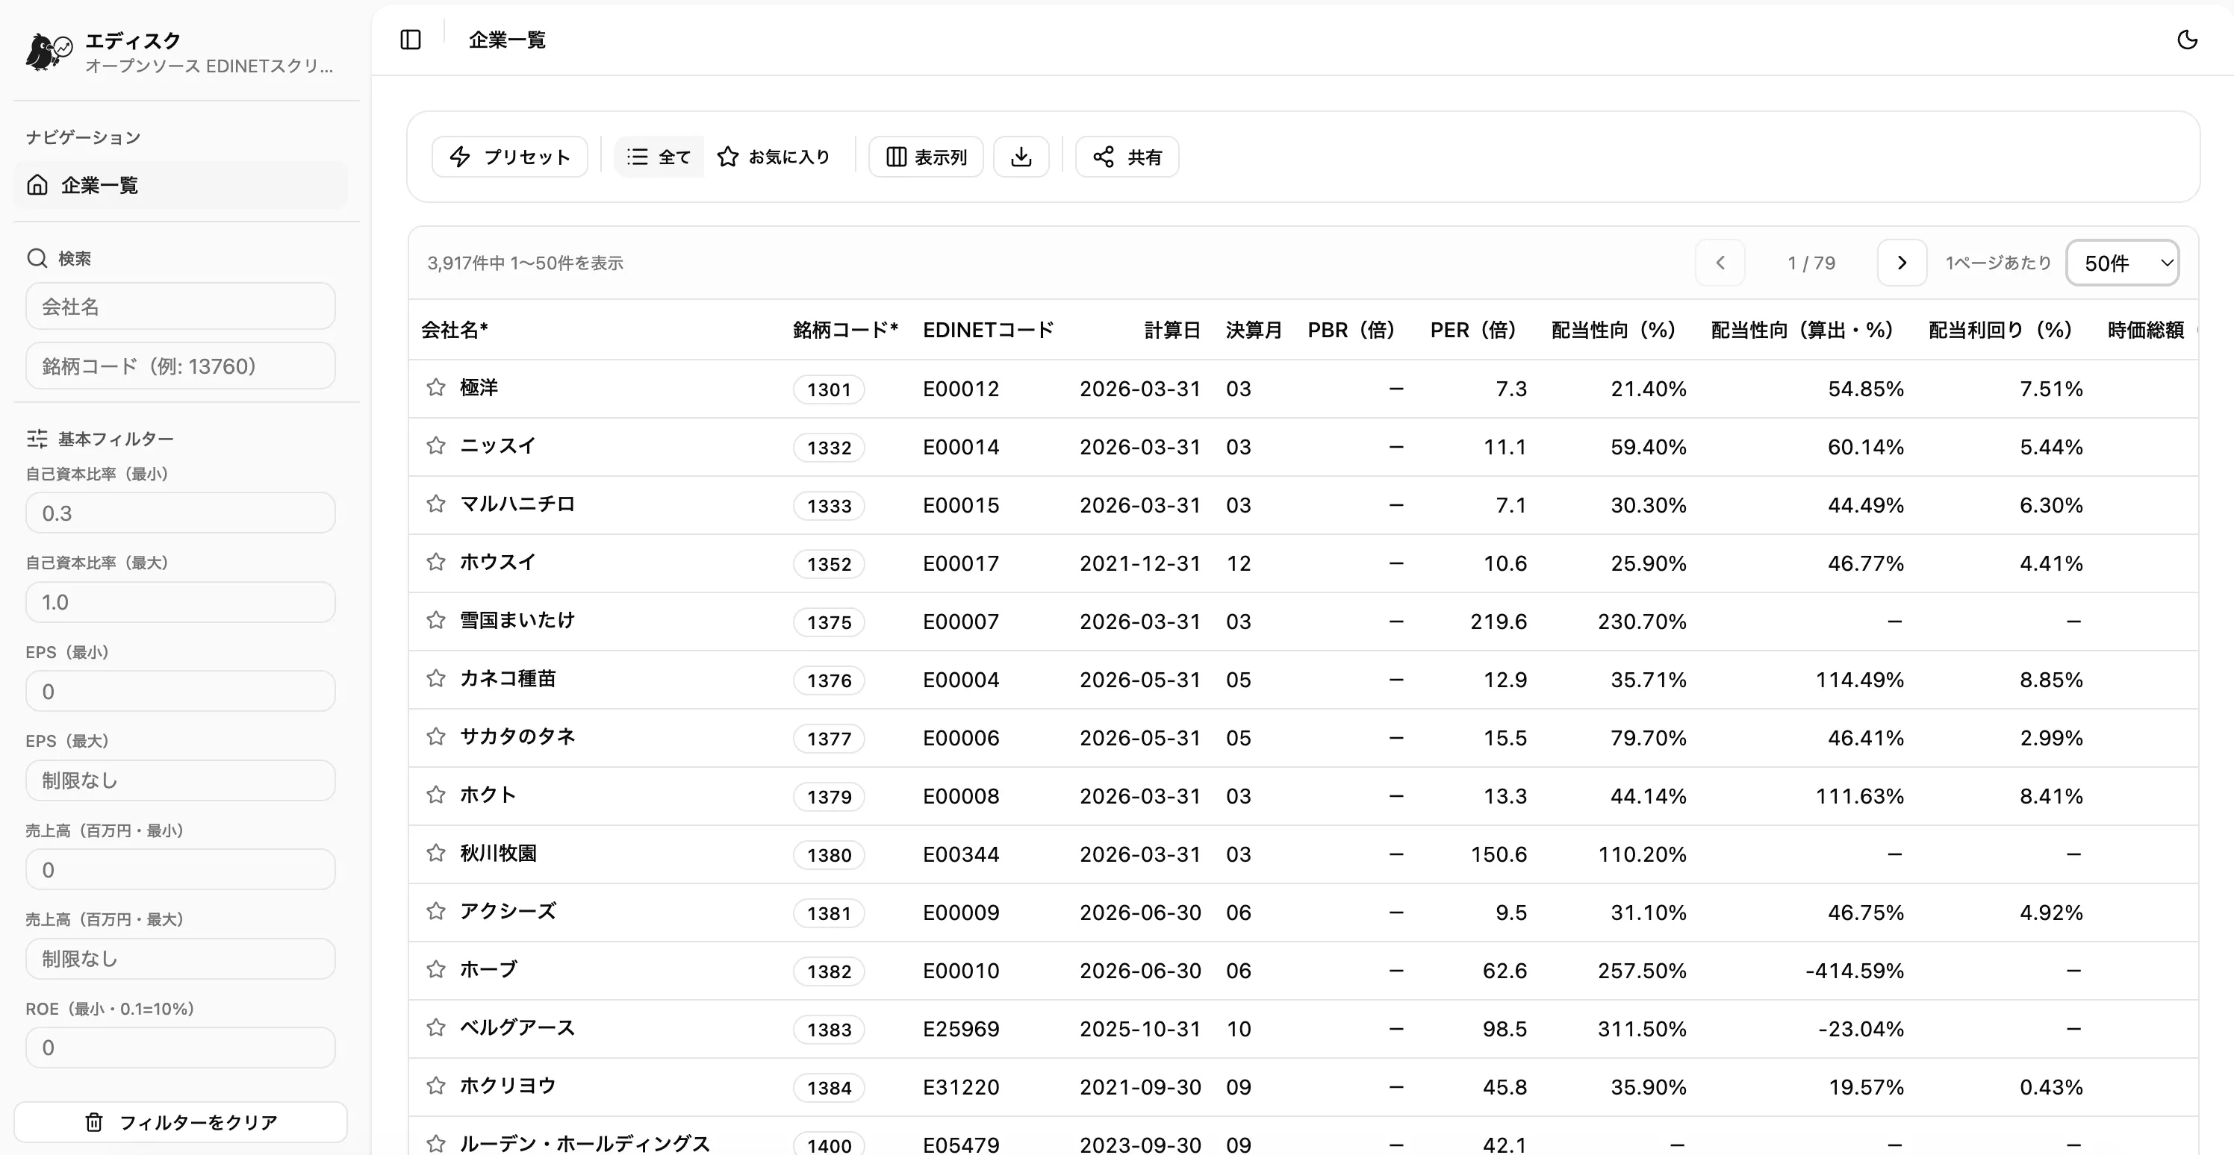Switch to dark mode moon icon
The image size is (2234, 1155).
click(2187, 40)
